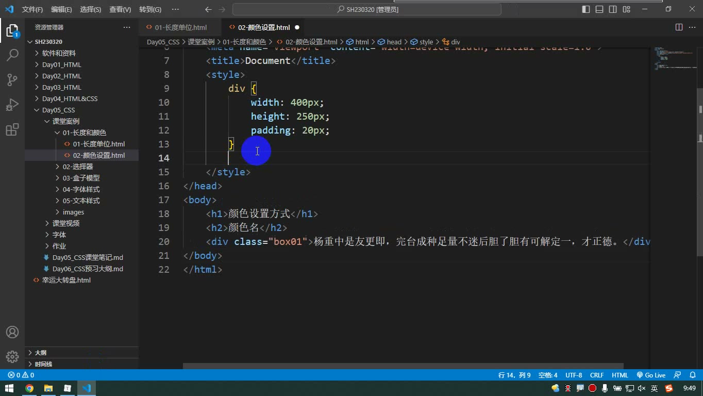Click the split editor right icon

pyautogui.click(x=679, y=27)
